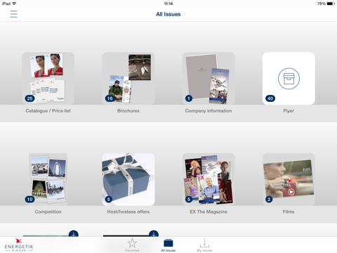Image resolution: width=337 pixels, height=253 pixels.
Task: Tap the 10 count badge on Competition
Action: point(29,200)
